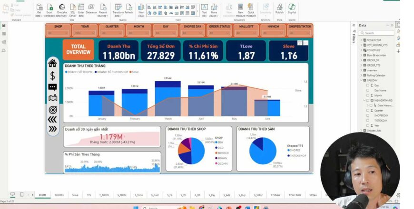This screenshot has height=209, width=414.
Task: Switch to Model view in left rail
Action: coord(4,42)
